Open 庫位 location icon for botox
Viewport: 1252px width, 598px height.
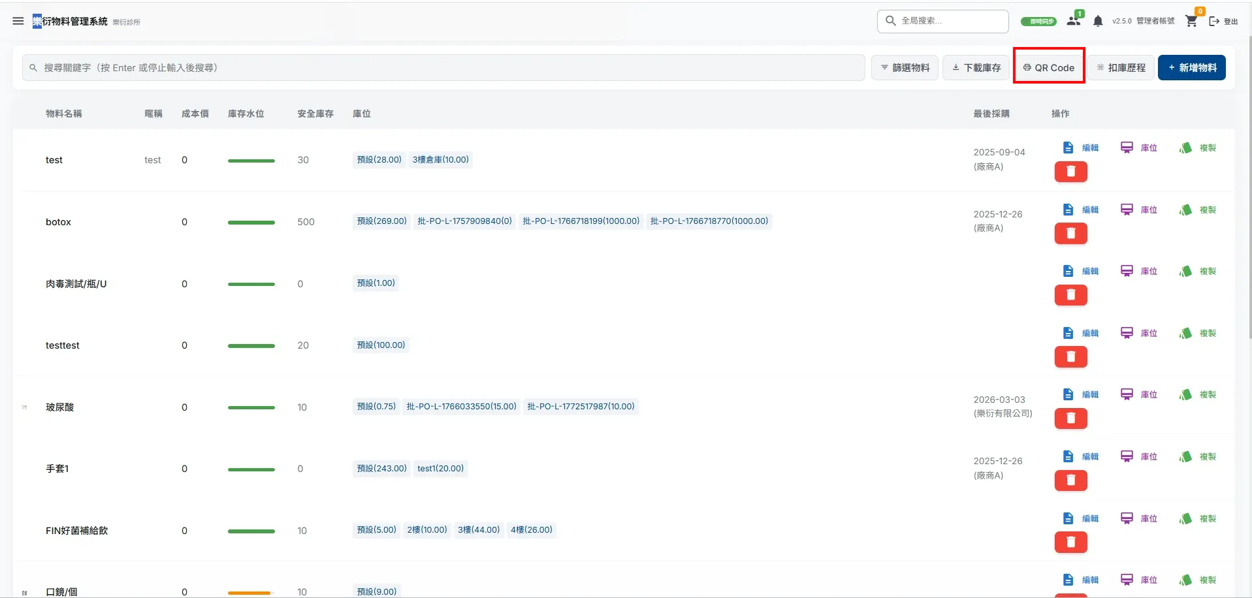(1127, 210)
